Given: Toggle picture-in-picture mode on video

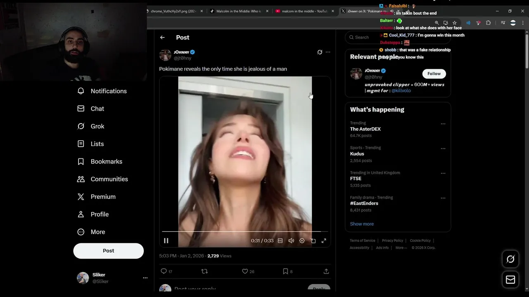Looking at the screenshot, I should pos(313,240).
